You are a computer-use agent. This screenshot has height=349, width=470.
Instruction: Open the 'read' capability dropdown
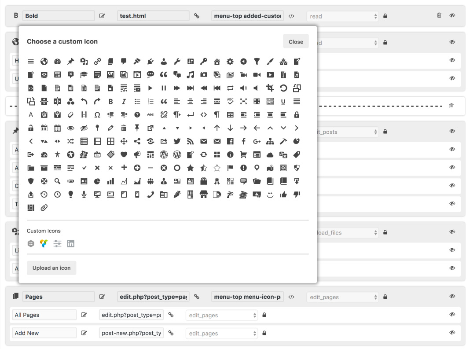point(342,16)
